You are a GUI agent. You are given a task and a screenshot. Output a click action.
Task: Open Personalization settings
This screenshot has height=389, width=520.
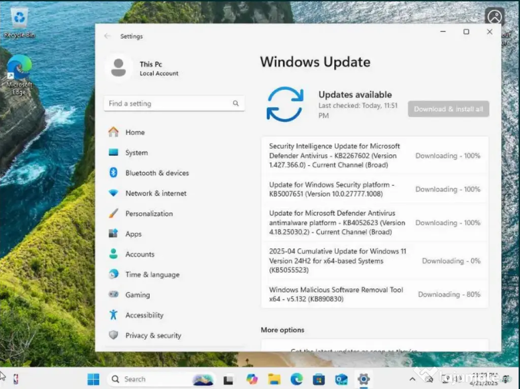(149, 214)
